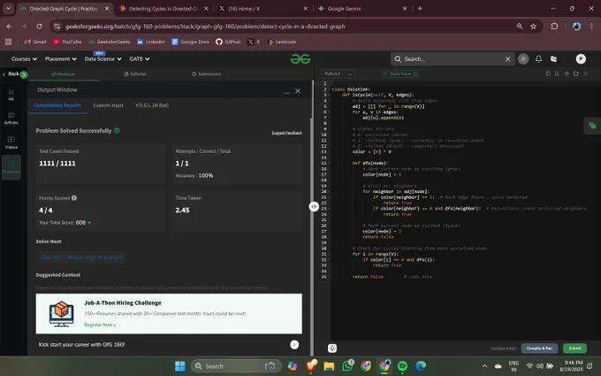Open WhatsApp from the taskbar
Viewport: 601px width, 376px height.
(x=347, y=366)
